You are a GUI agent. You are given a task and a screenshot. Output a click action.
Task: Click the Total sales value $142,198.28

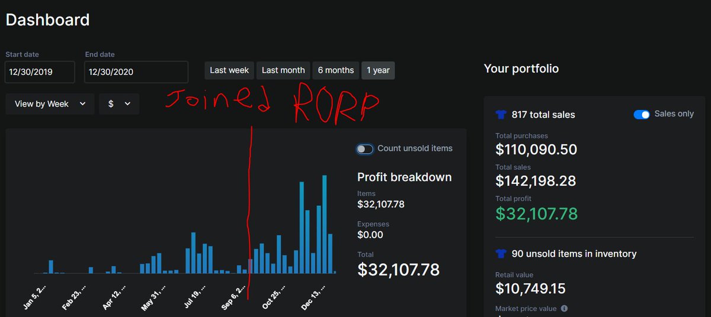536,180
